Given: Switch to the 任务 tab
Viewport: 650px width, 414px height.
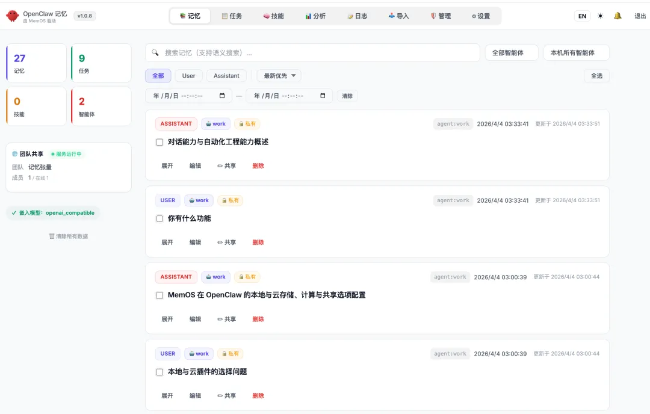Looking at the screenshot, I should (x=232, y=16).
